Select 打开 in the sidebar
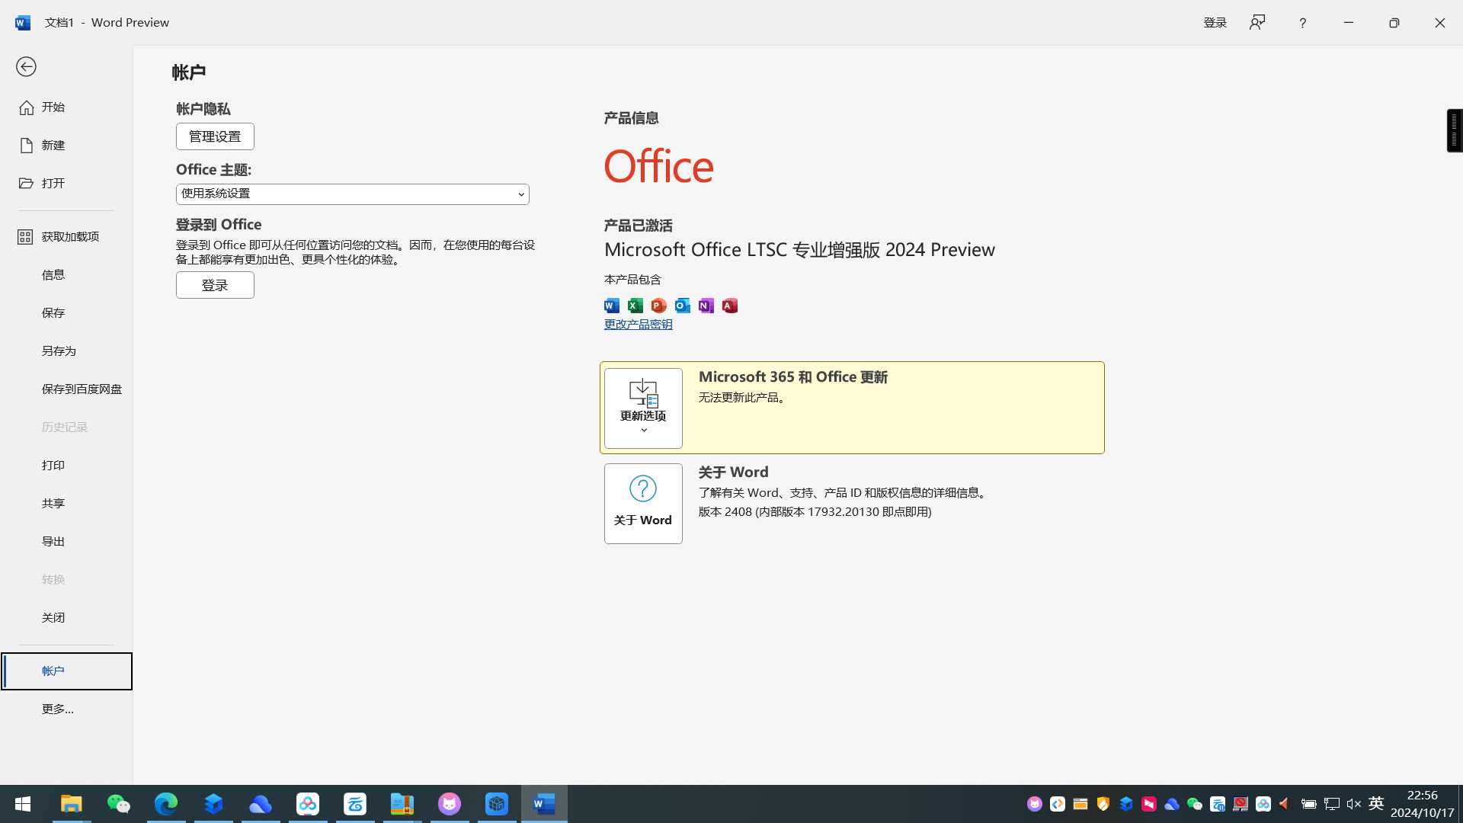This screenshot has width=1463, height=823. pos(66,184)
